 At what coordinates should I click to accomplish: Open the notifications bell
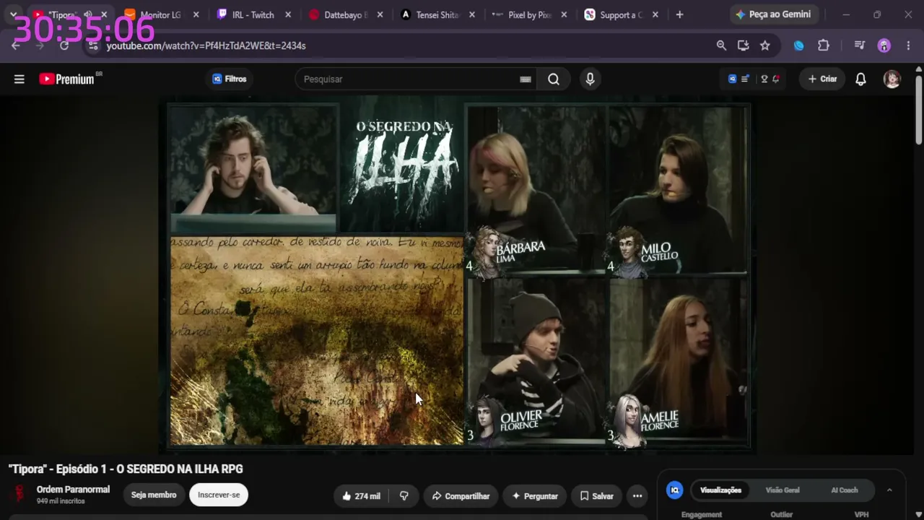(860, 79)
